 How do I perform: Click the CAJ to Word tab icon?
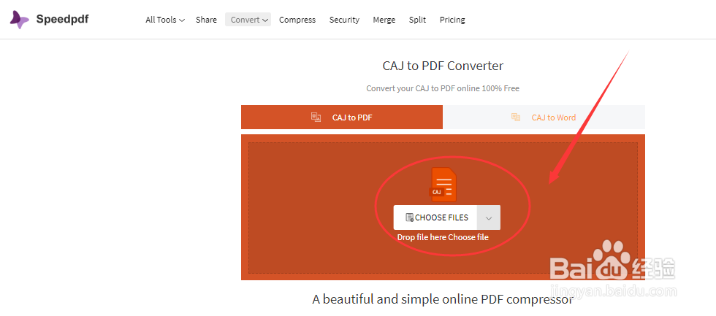516,117
